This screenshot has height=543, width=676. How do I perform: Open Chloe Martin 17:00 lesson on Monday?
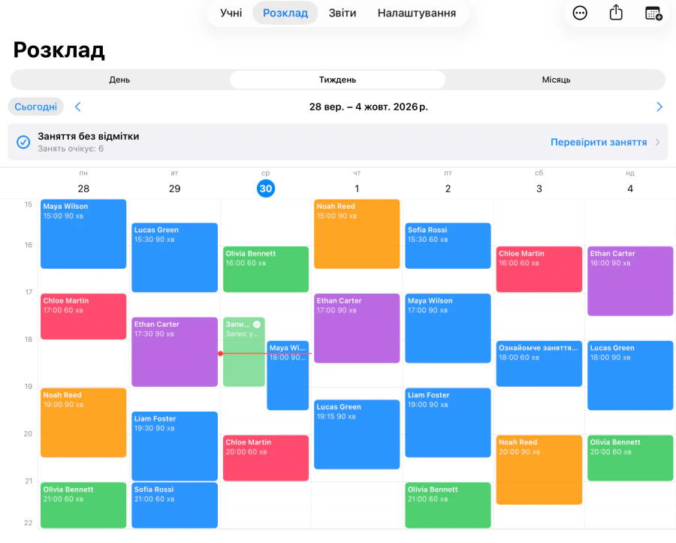click(x=83, y=316)
